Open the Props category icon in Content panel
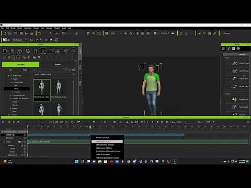This screenshot has height=188, width=251. pos(59,51)
